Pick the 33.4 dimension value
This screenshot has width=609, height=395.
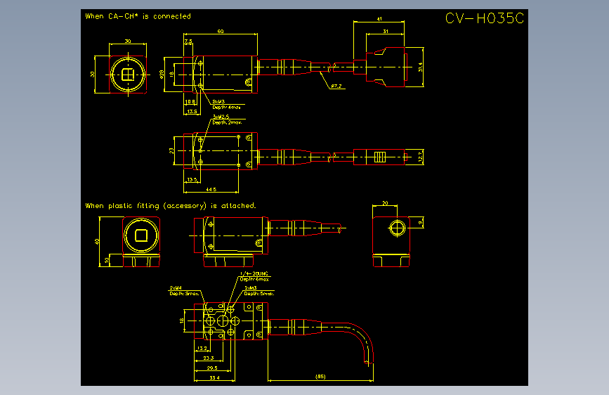coord(214,377)
